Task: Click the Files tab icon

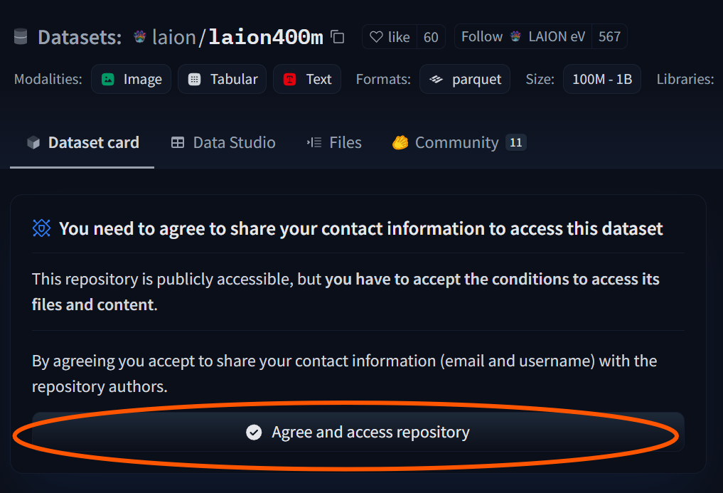Action: pos(314,142)
